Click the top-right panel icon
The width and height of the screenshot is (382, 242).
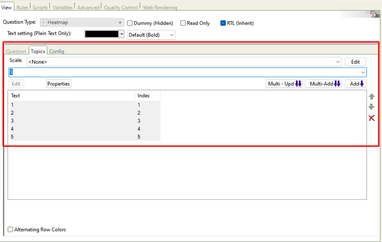pyautogui.click(x=374, y=14)
